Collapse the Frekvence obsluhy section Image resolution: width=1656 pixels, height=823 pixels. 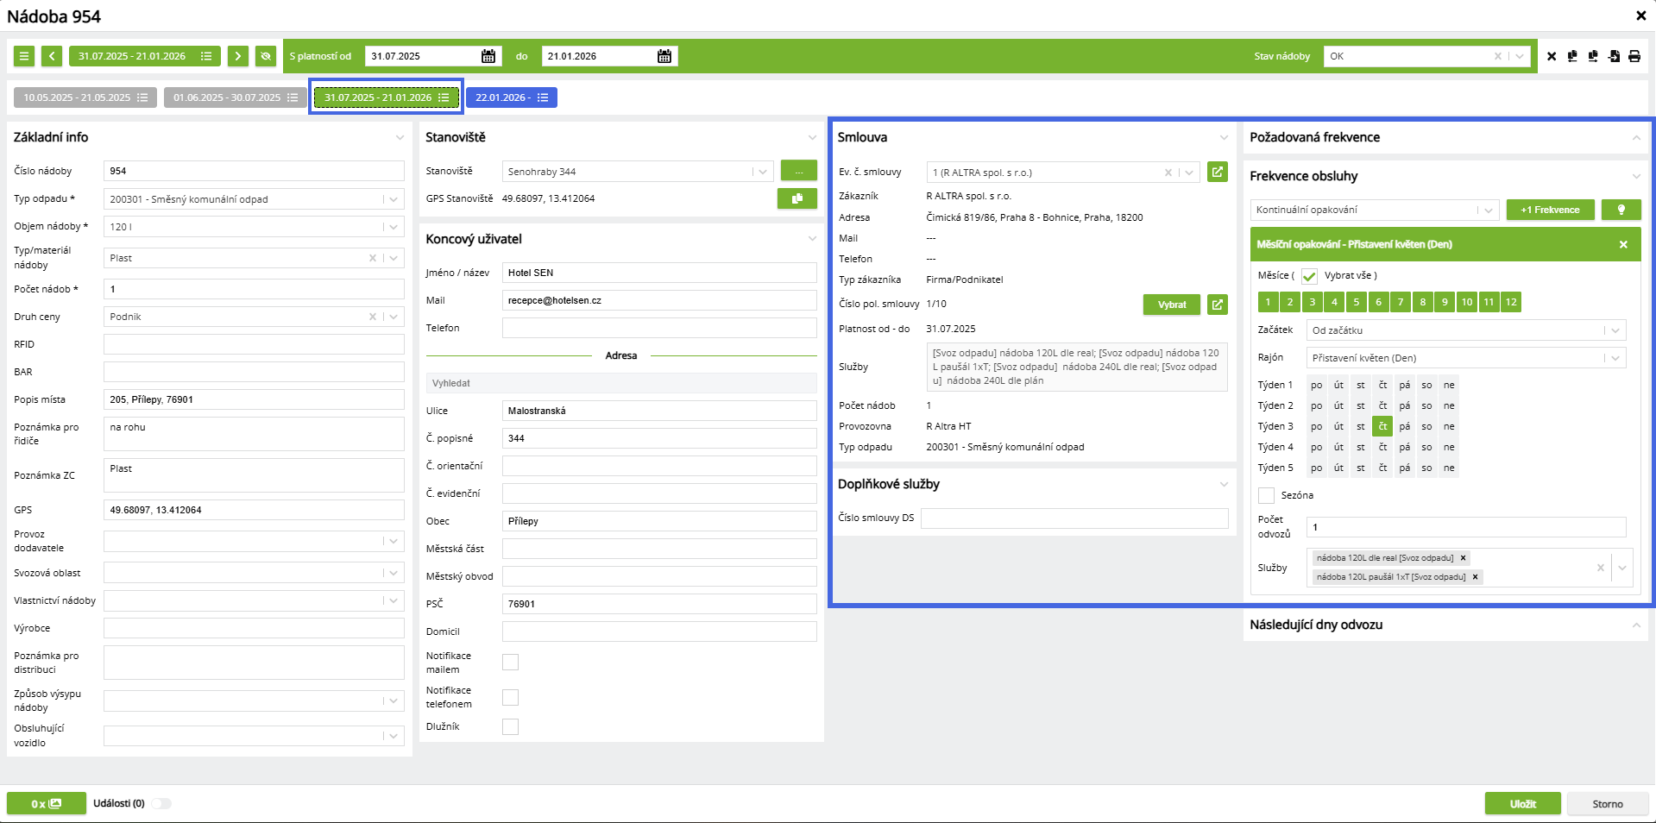(x=1636, y=176)
